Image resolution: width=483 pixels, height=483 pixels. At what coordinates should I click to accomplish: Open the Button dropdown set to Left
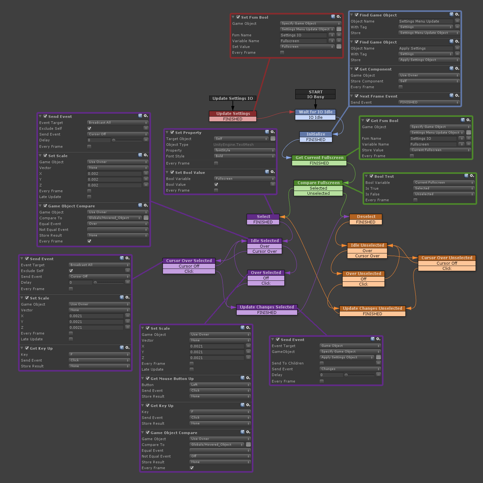[x=220, y=385]
